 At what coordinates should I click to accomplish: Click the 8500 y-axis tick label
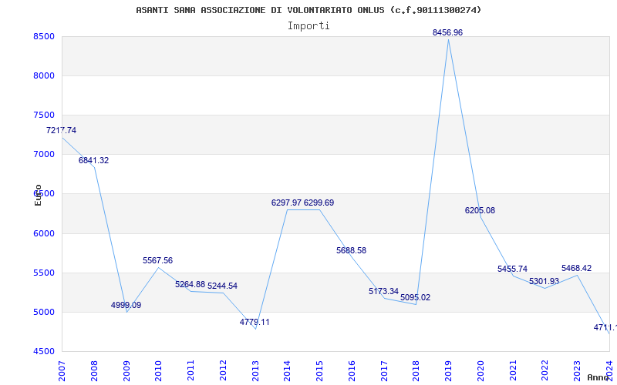(x=44, y=36)
